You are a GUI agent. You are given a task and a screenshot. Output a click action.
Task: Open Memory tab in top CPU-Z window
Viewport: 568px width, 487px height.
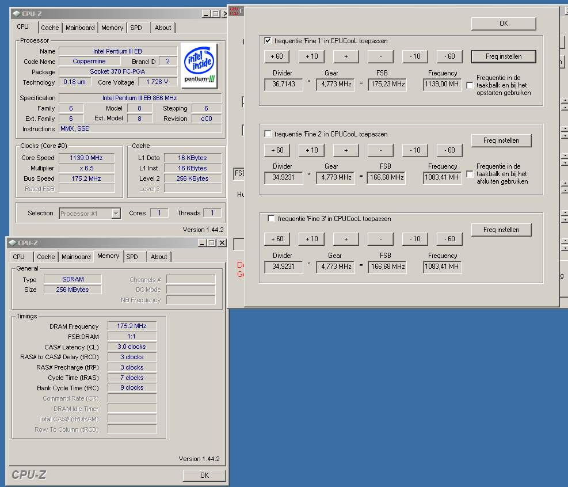click(112, 28)
